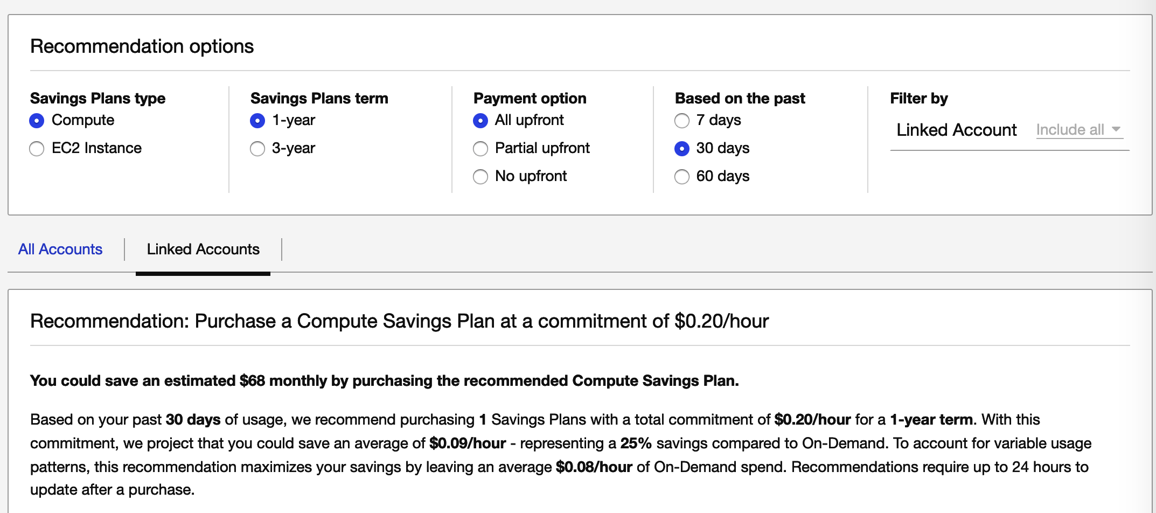Switch to the All Accounts tab

tap(60, 249)
